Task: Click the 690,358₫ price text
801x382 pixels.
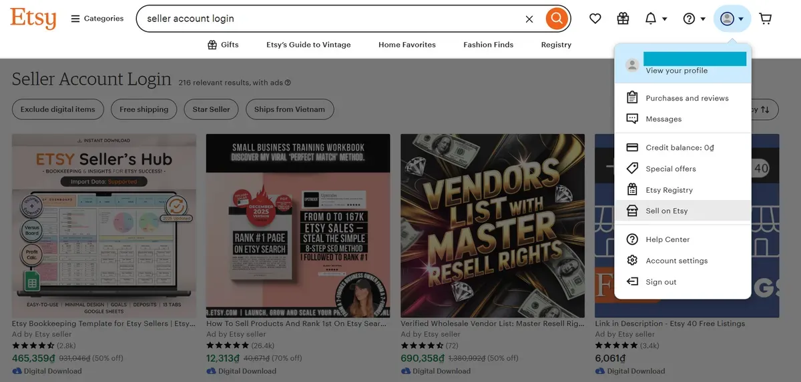Action: pos(423,358)
